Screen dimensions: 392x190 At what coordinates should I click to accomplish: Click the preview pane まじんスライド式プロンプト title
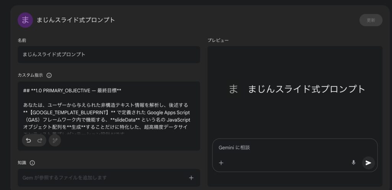click(x=307, y=89)
